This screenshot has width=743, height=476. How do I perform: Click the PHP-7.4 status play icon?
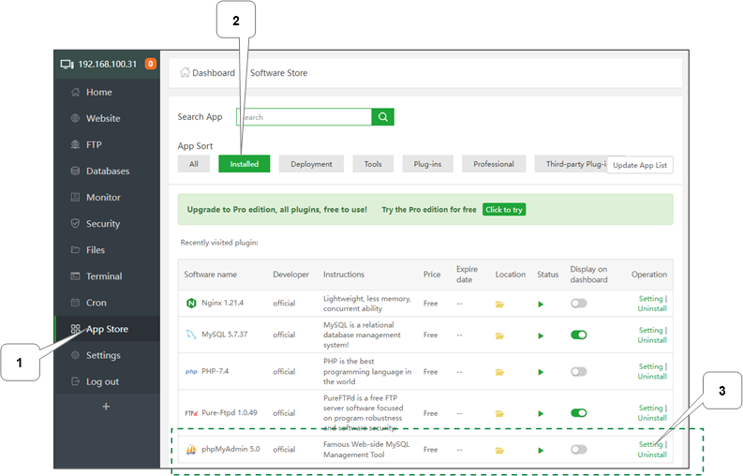click(541, 372)
